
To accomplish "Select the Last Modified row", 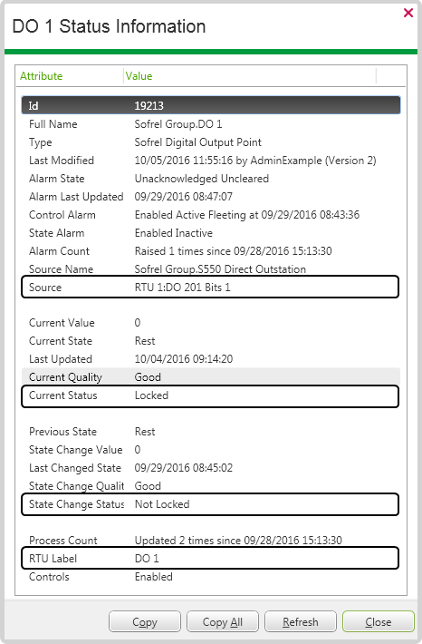I will [x=211, y=161].
